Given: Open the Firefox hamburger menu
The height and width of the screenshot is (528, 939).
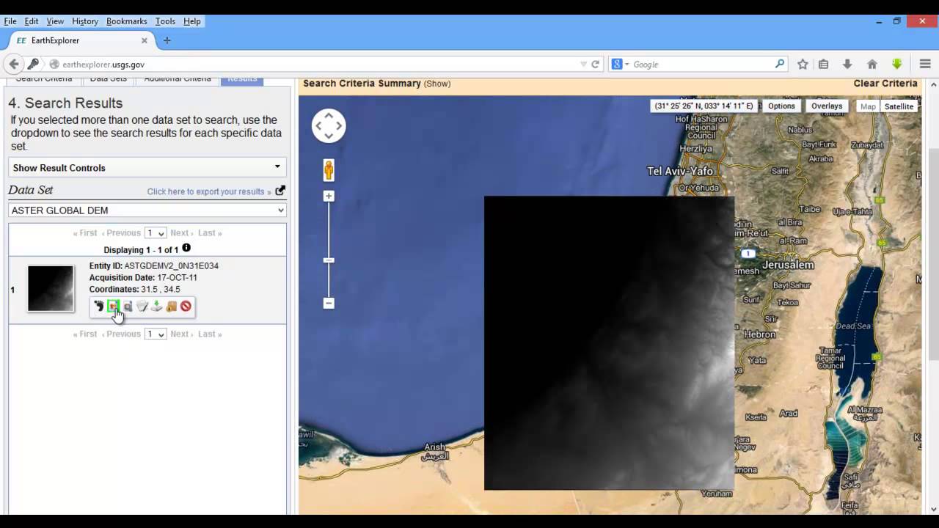Looking at the screenshot, I should click(x=925, y=65).
